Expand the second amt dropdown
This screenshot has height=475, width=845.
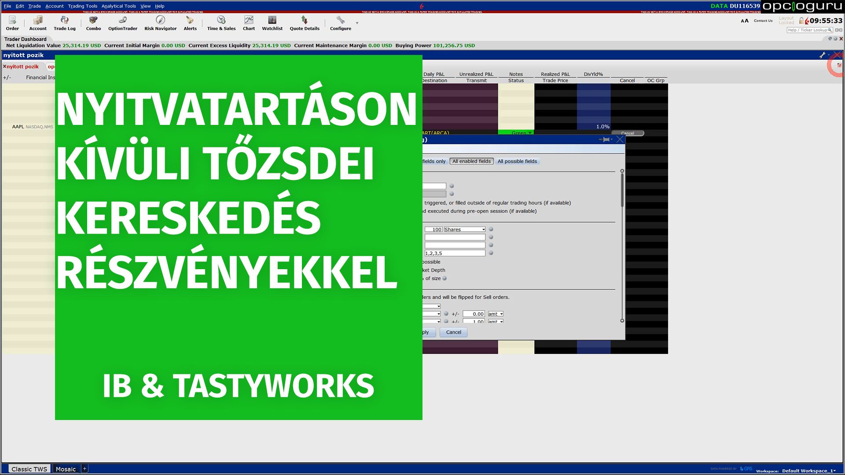click(x=501, y=322)
